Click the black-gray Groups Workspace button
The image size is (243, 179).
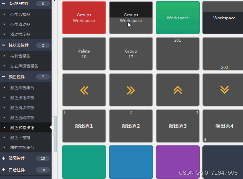pos(131,18)
